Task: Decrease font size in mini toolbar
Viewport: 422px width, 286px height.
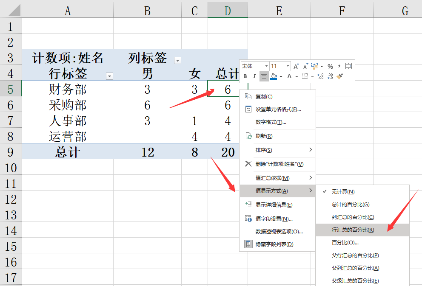Action: point(305,66)
